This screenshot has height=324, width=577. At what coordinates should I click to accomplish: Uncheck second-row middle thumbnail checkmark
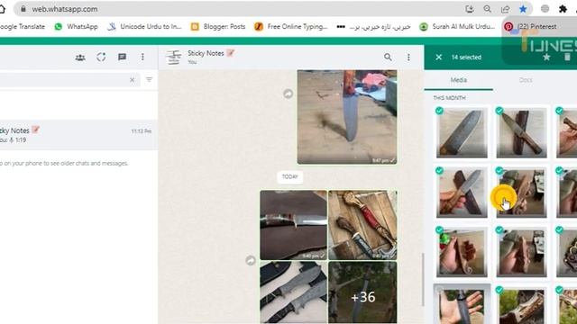(x=499, y=170)
